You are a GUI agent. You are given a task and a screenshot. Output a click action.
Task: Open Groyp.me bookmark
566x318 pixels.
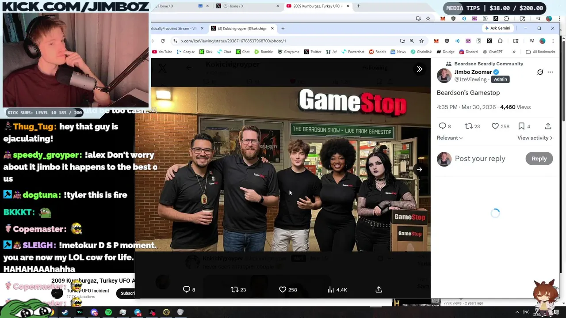[x=288, y=52]
